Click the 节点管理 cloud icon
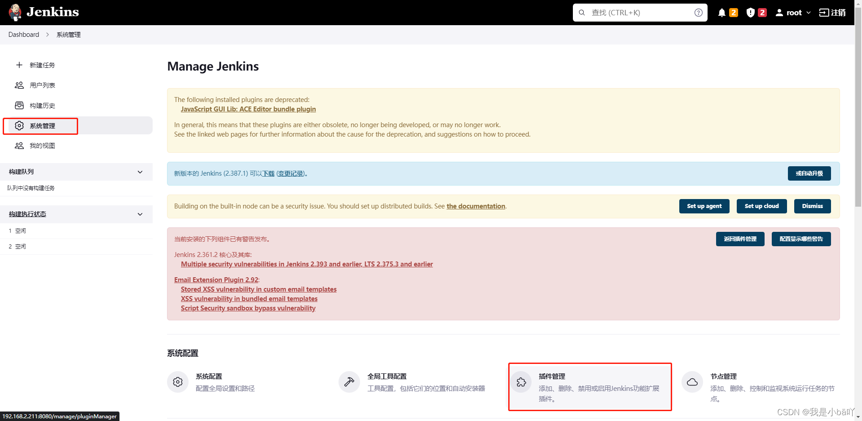Screen dimensions: 862x421 (x=692, y=382)
